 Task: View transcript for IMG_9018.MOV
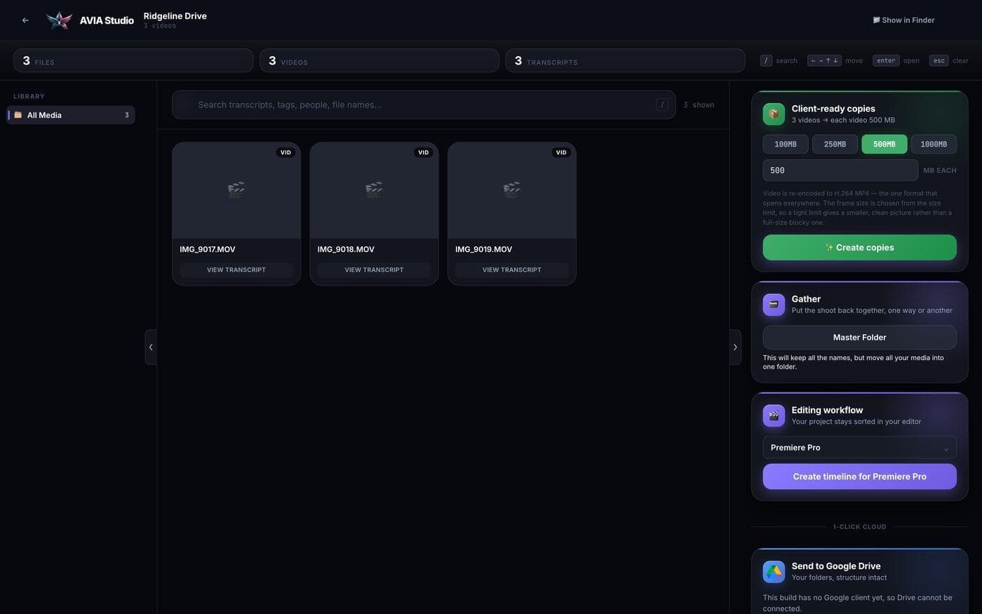point(374,270)
